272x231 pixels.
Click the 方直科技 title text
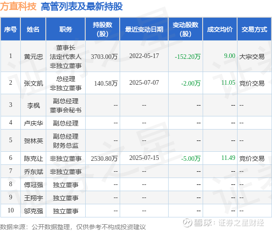18,7
